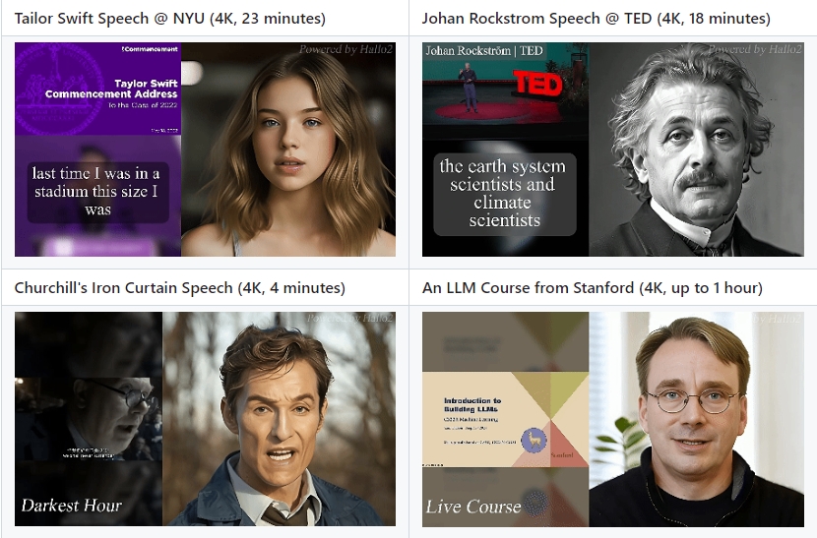Image resolution: width=817 pixels, height=538 pixels.
Task: Click the Stanford logo on the course slide
Action: click(x=562, y=455)
